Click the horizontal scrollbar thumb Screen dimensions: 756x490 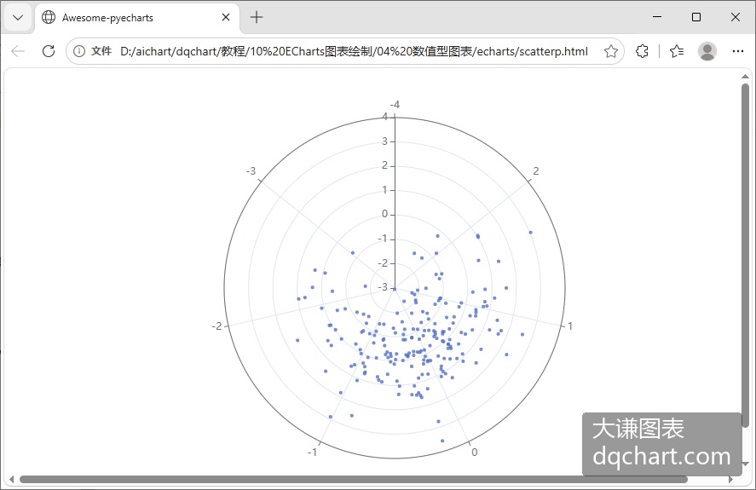354,480
